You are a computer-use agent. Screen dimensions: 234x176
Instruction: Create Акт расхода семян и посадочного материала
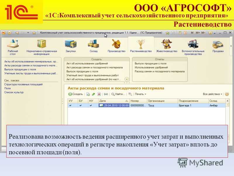pyautogui.click(x=94, y=67)
